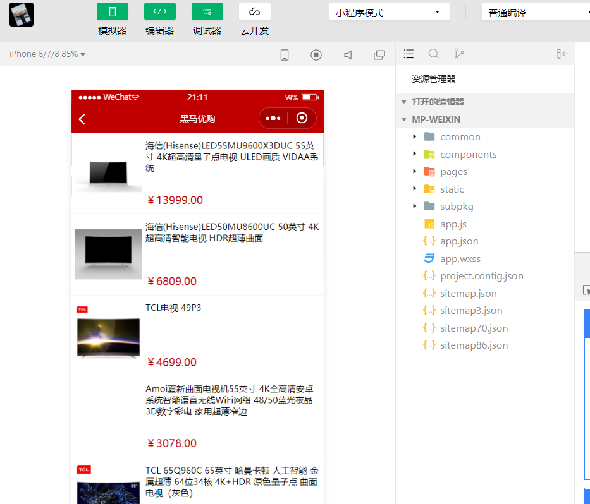Open 云开发 cloud development
This screenshot has height=504, width=590.
(x=254, y=11)
